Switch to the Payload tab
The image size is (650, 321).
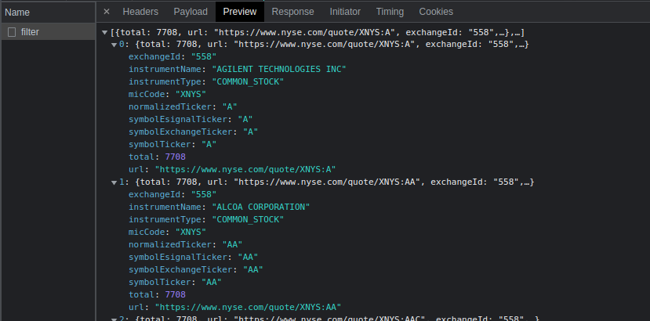click(191, 12)
